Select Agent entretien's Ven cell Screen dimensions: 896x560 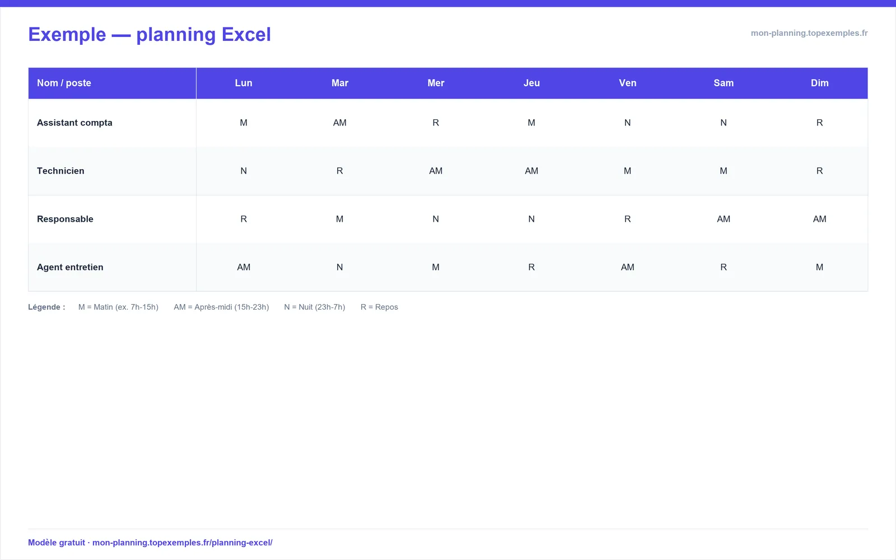pyautogui.click(x=628, y=267)
